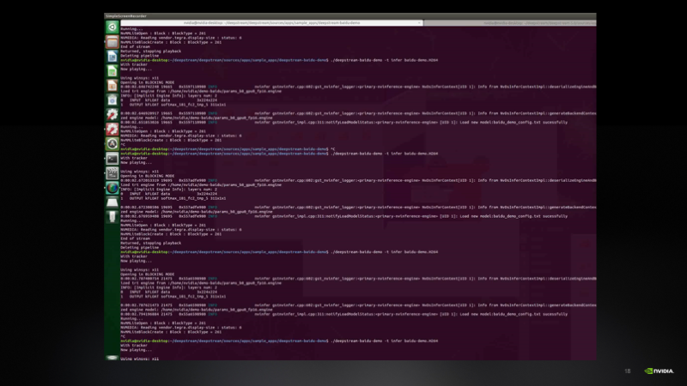Image resolution: width=687 pixels, height=386 pixels.
Task: Open the video clapperboard app in dock
Action: 112,173
